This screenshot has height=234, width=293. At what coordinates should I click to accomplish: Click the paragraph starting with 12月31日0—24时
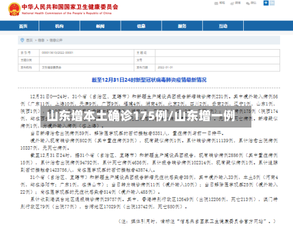[149, 111]
